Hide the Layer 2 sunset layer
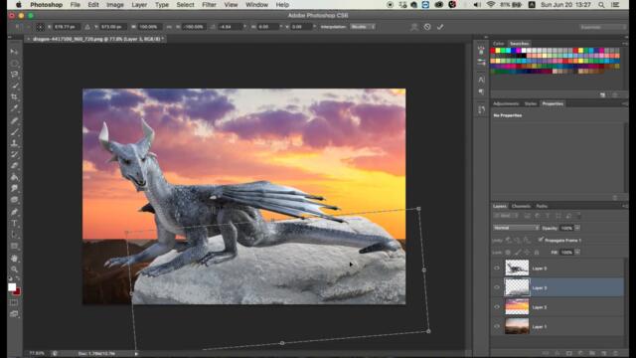The image size is (636, 358). [x=497, y=307]
